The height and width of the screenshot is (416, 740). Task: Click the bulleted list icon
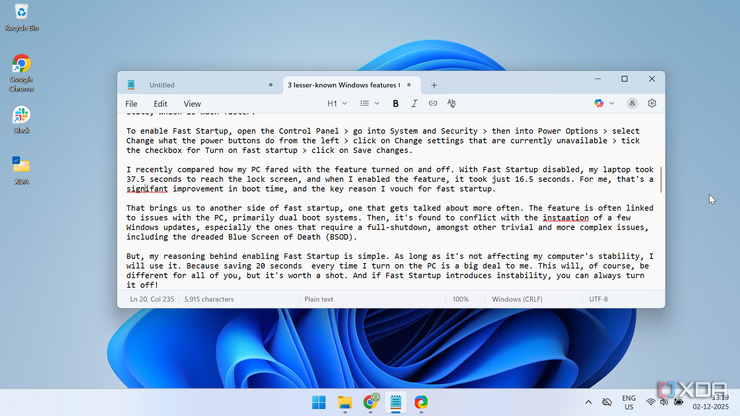tap(365, 103)
